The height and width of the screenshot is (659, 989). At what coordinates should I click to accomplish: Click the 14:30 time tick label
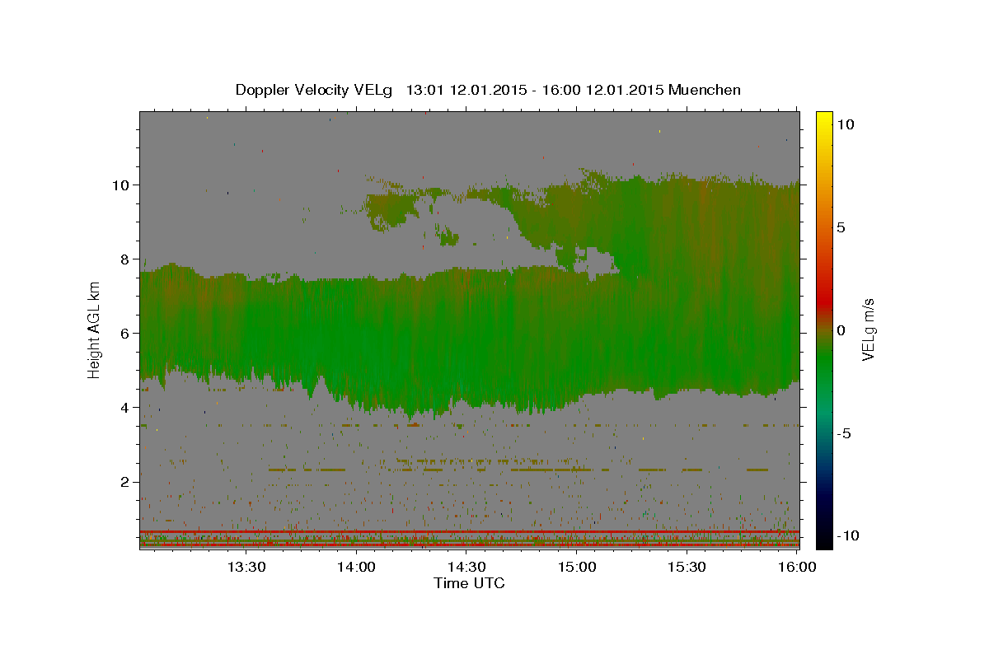click(467, 567)
